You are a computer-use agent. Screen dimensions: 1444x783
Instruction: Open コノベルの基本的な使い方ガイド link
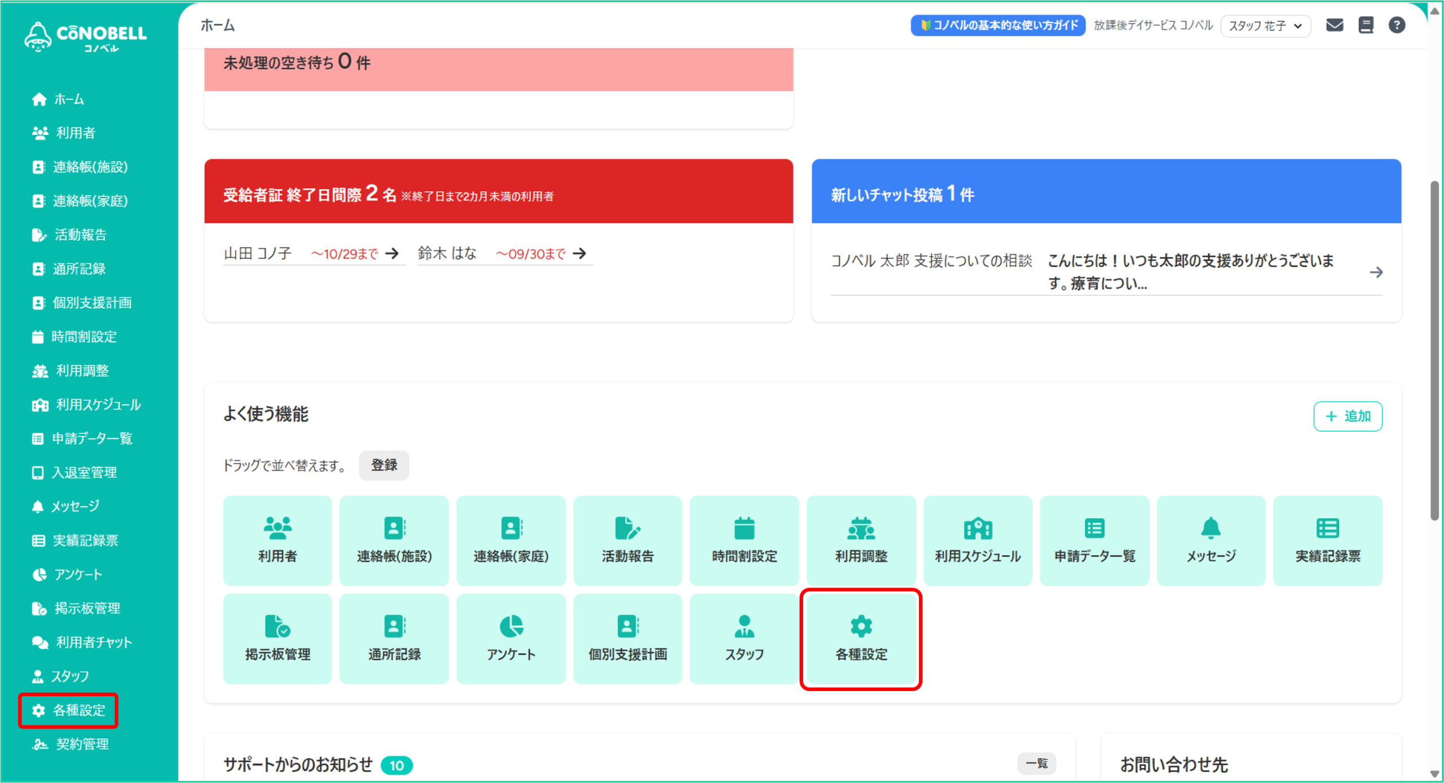(x=997, y=25)
